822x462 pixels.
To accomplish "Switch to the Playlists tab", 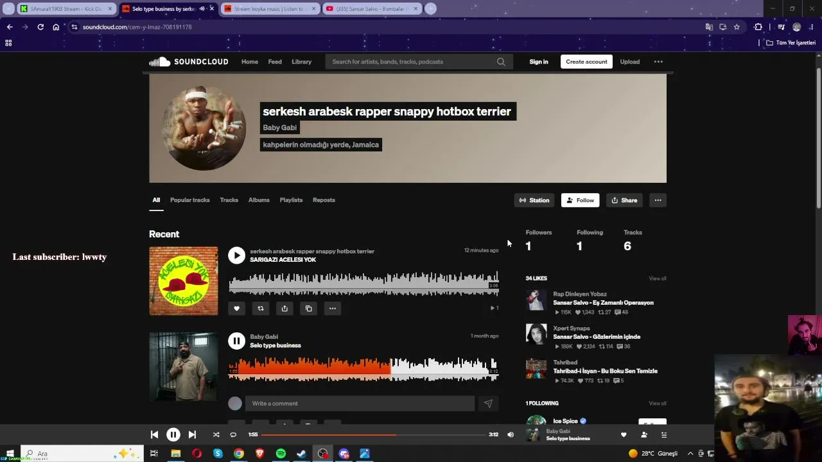I will [291, 200].
